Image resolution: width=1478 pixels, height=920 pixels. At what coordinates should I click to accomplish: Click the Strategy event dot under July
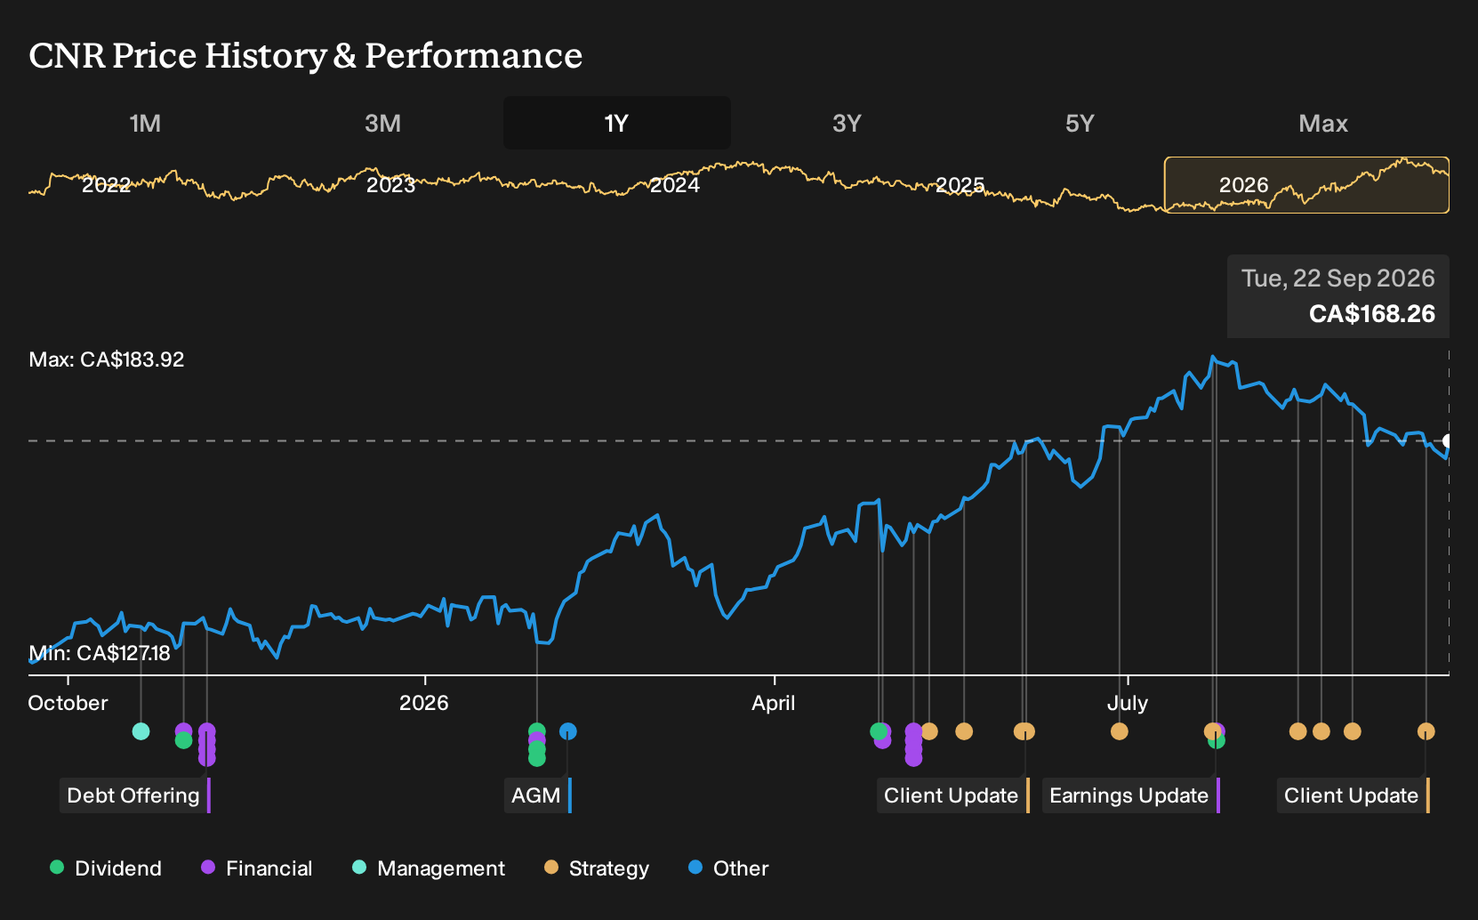1120,731
